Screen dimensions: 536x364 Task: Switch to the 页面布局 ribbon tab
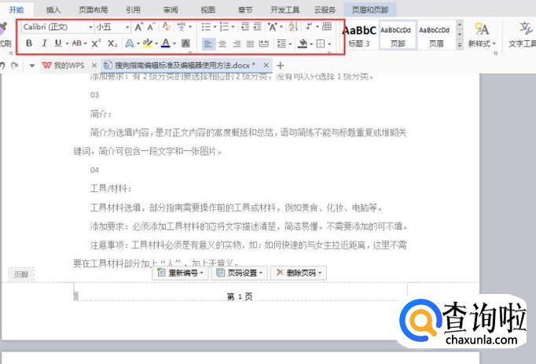94,10
